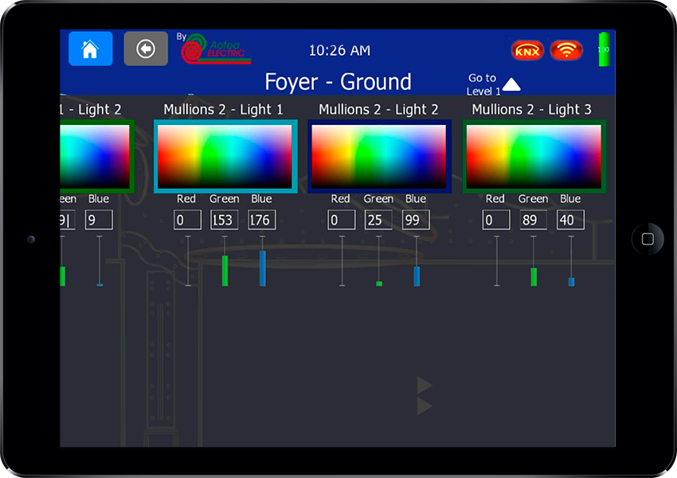Tap the upper gray play triangle
677x478 pixels.
coord(424,386)
